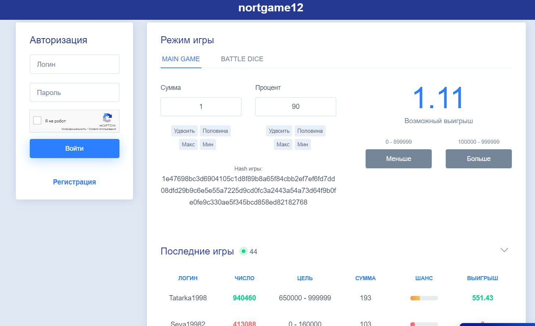Screen dimensions: 535x326
Task: Open the Регистрация link
Action: tap(75, 182)
